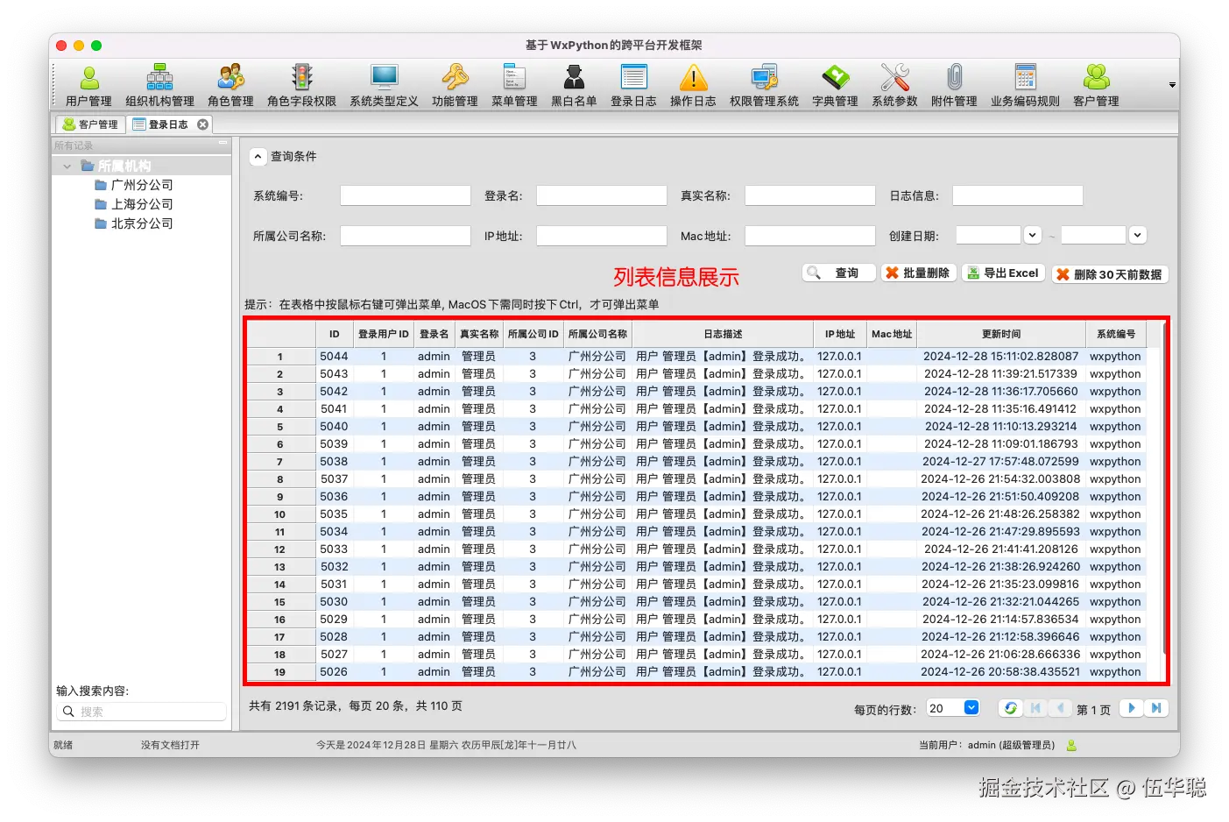Open 菜单管理 toolbar icon
The image size is (1229, 822).
tap(514, 86)
